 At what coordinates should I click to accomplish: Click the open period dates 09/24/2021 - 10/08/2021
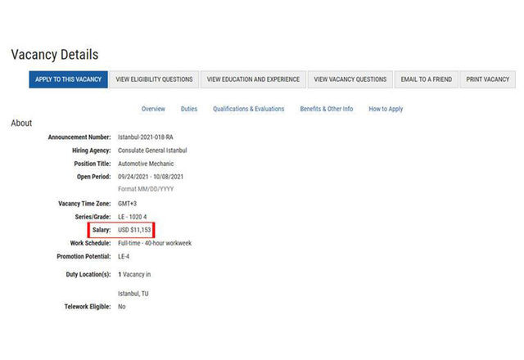point(151,177)
